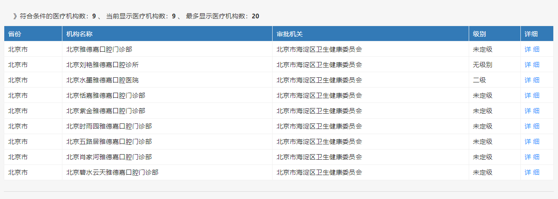Click the 审批机关 column header
The image size is (558, 199).
[x=371, y=34]
